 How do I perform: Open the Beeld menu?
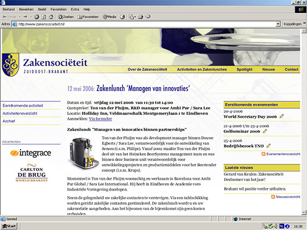pyautogui.click(x=42, y=9)
